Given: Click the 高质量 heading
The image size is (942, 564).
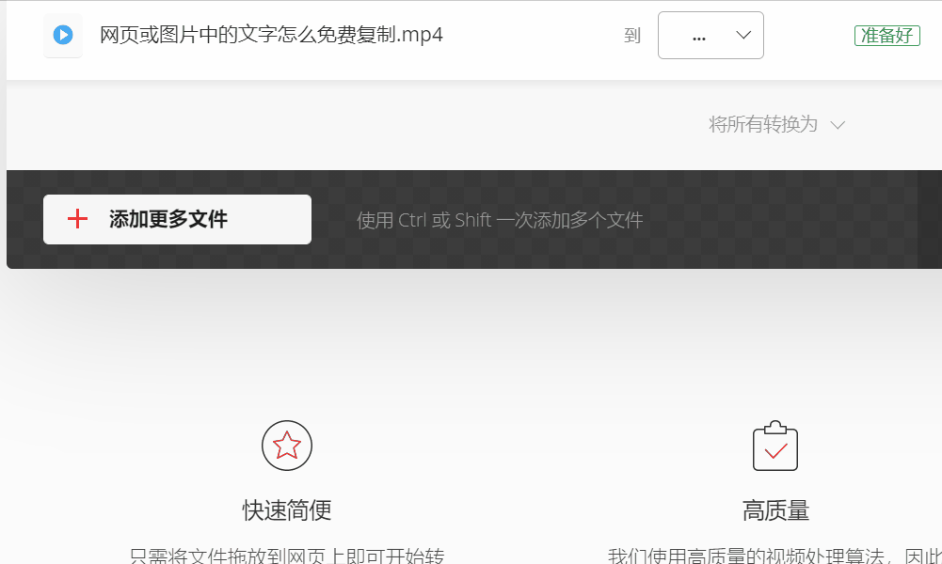Looking at the screenshot, I should point(775,511).
